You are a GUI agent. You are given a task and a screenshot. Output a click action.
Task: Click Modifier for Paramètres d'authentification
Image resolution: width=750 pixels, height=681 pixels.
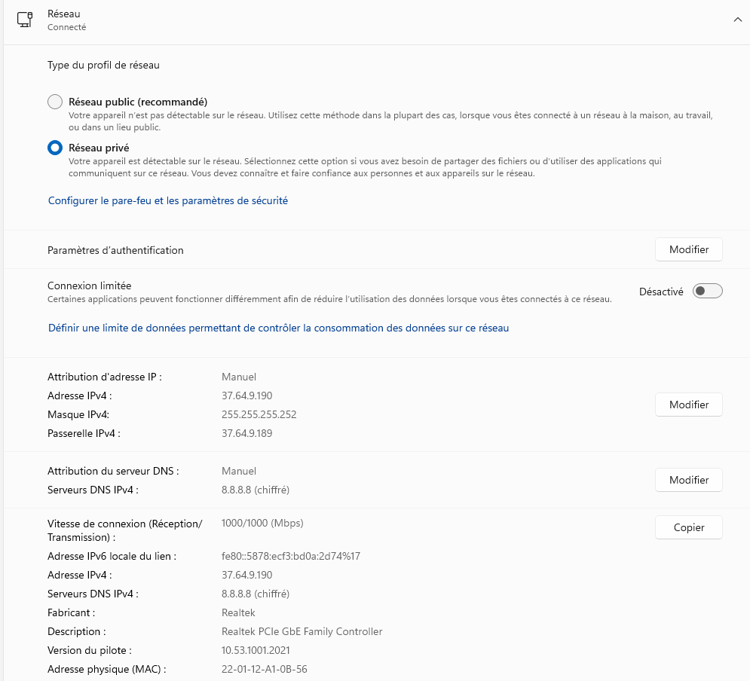(688, 249)
